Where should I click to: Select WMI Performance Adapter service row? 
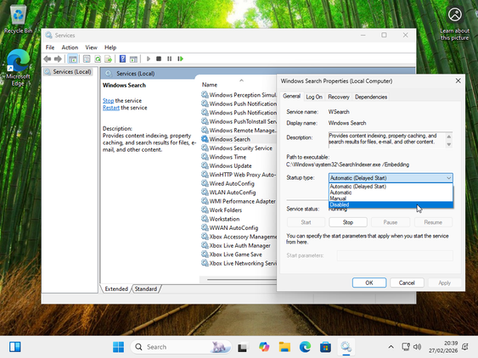[239, 201]
